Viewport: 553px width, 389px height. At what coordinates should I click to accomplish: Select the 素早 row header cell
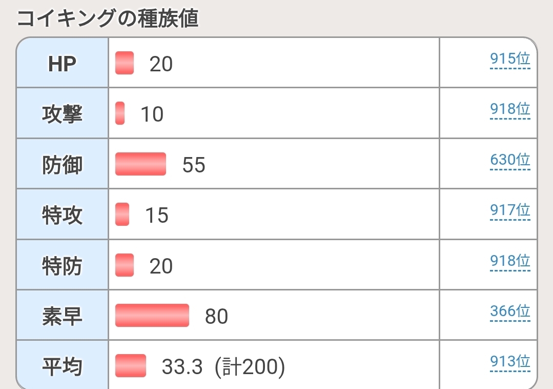pos(62,315)
